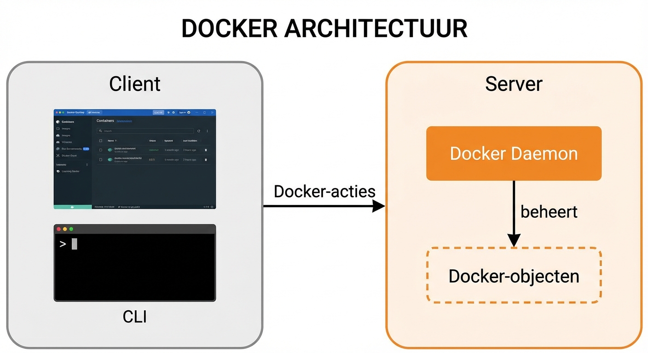
Task: Open Docker Scout in the sidebar
Action: click(67, 155)
